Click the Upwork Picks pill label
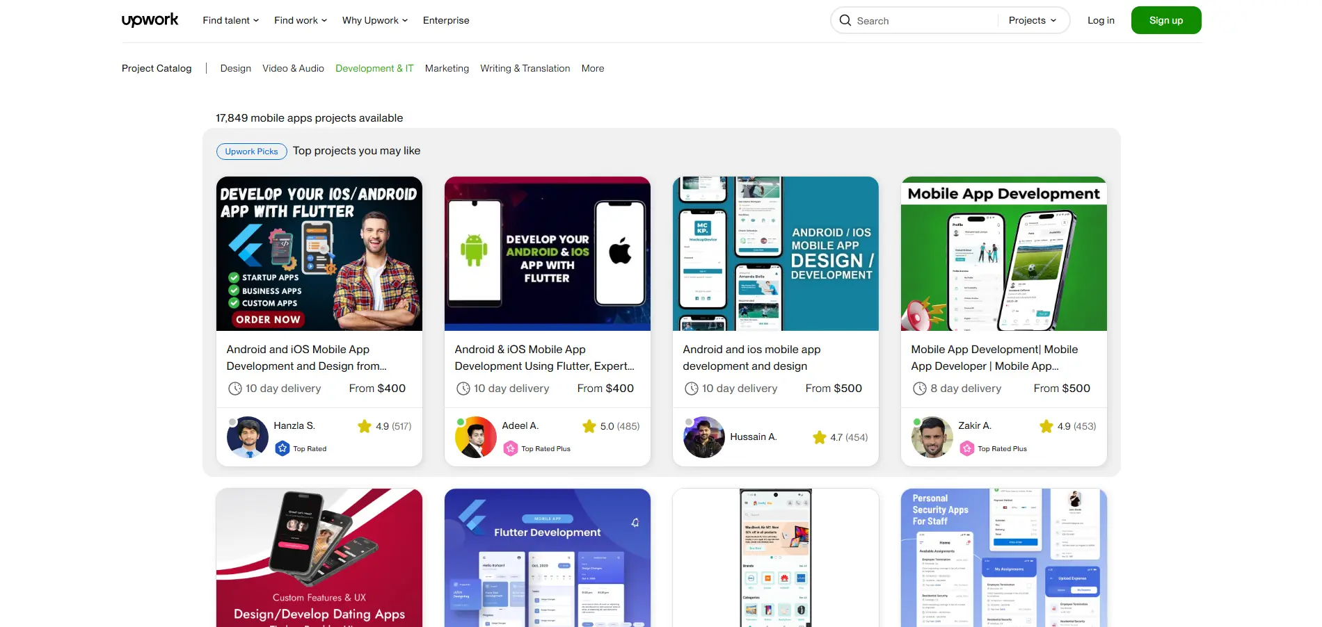 251,151
